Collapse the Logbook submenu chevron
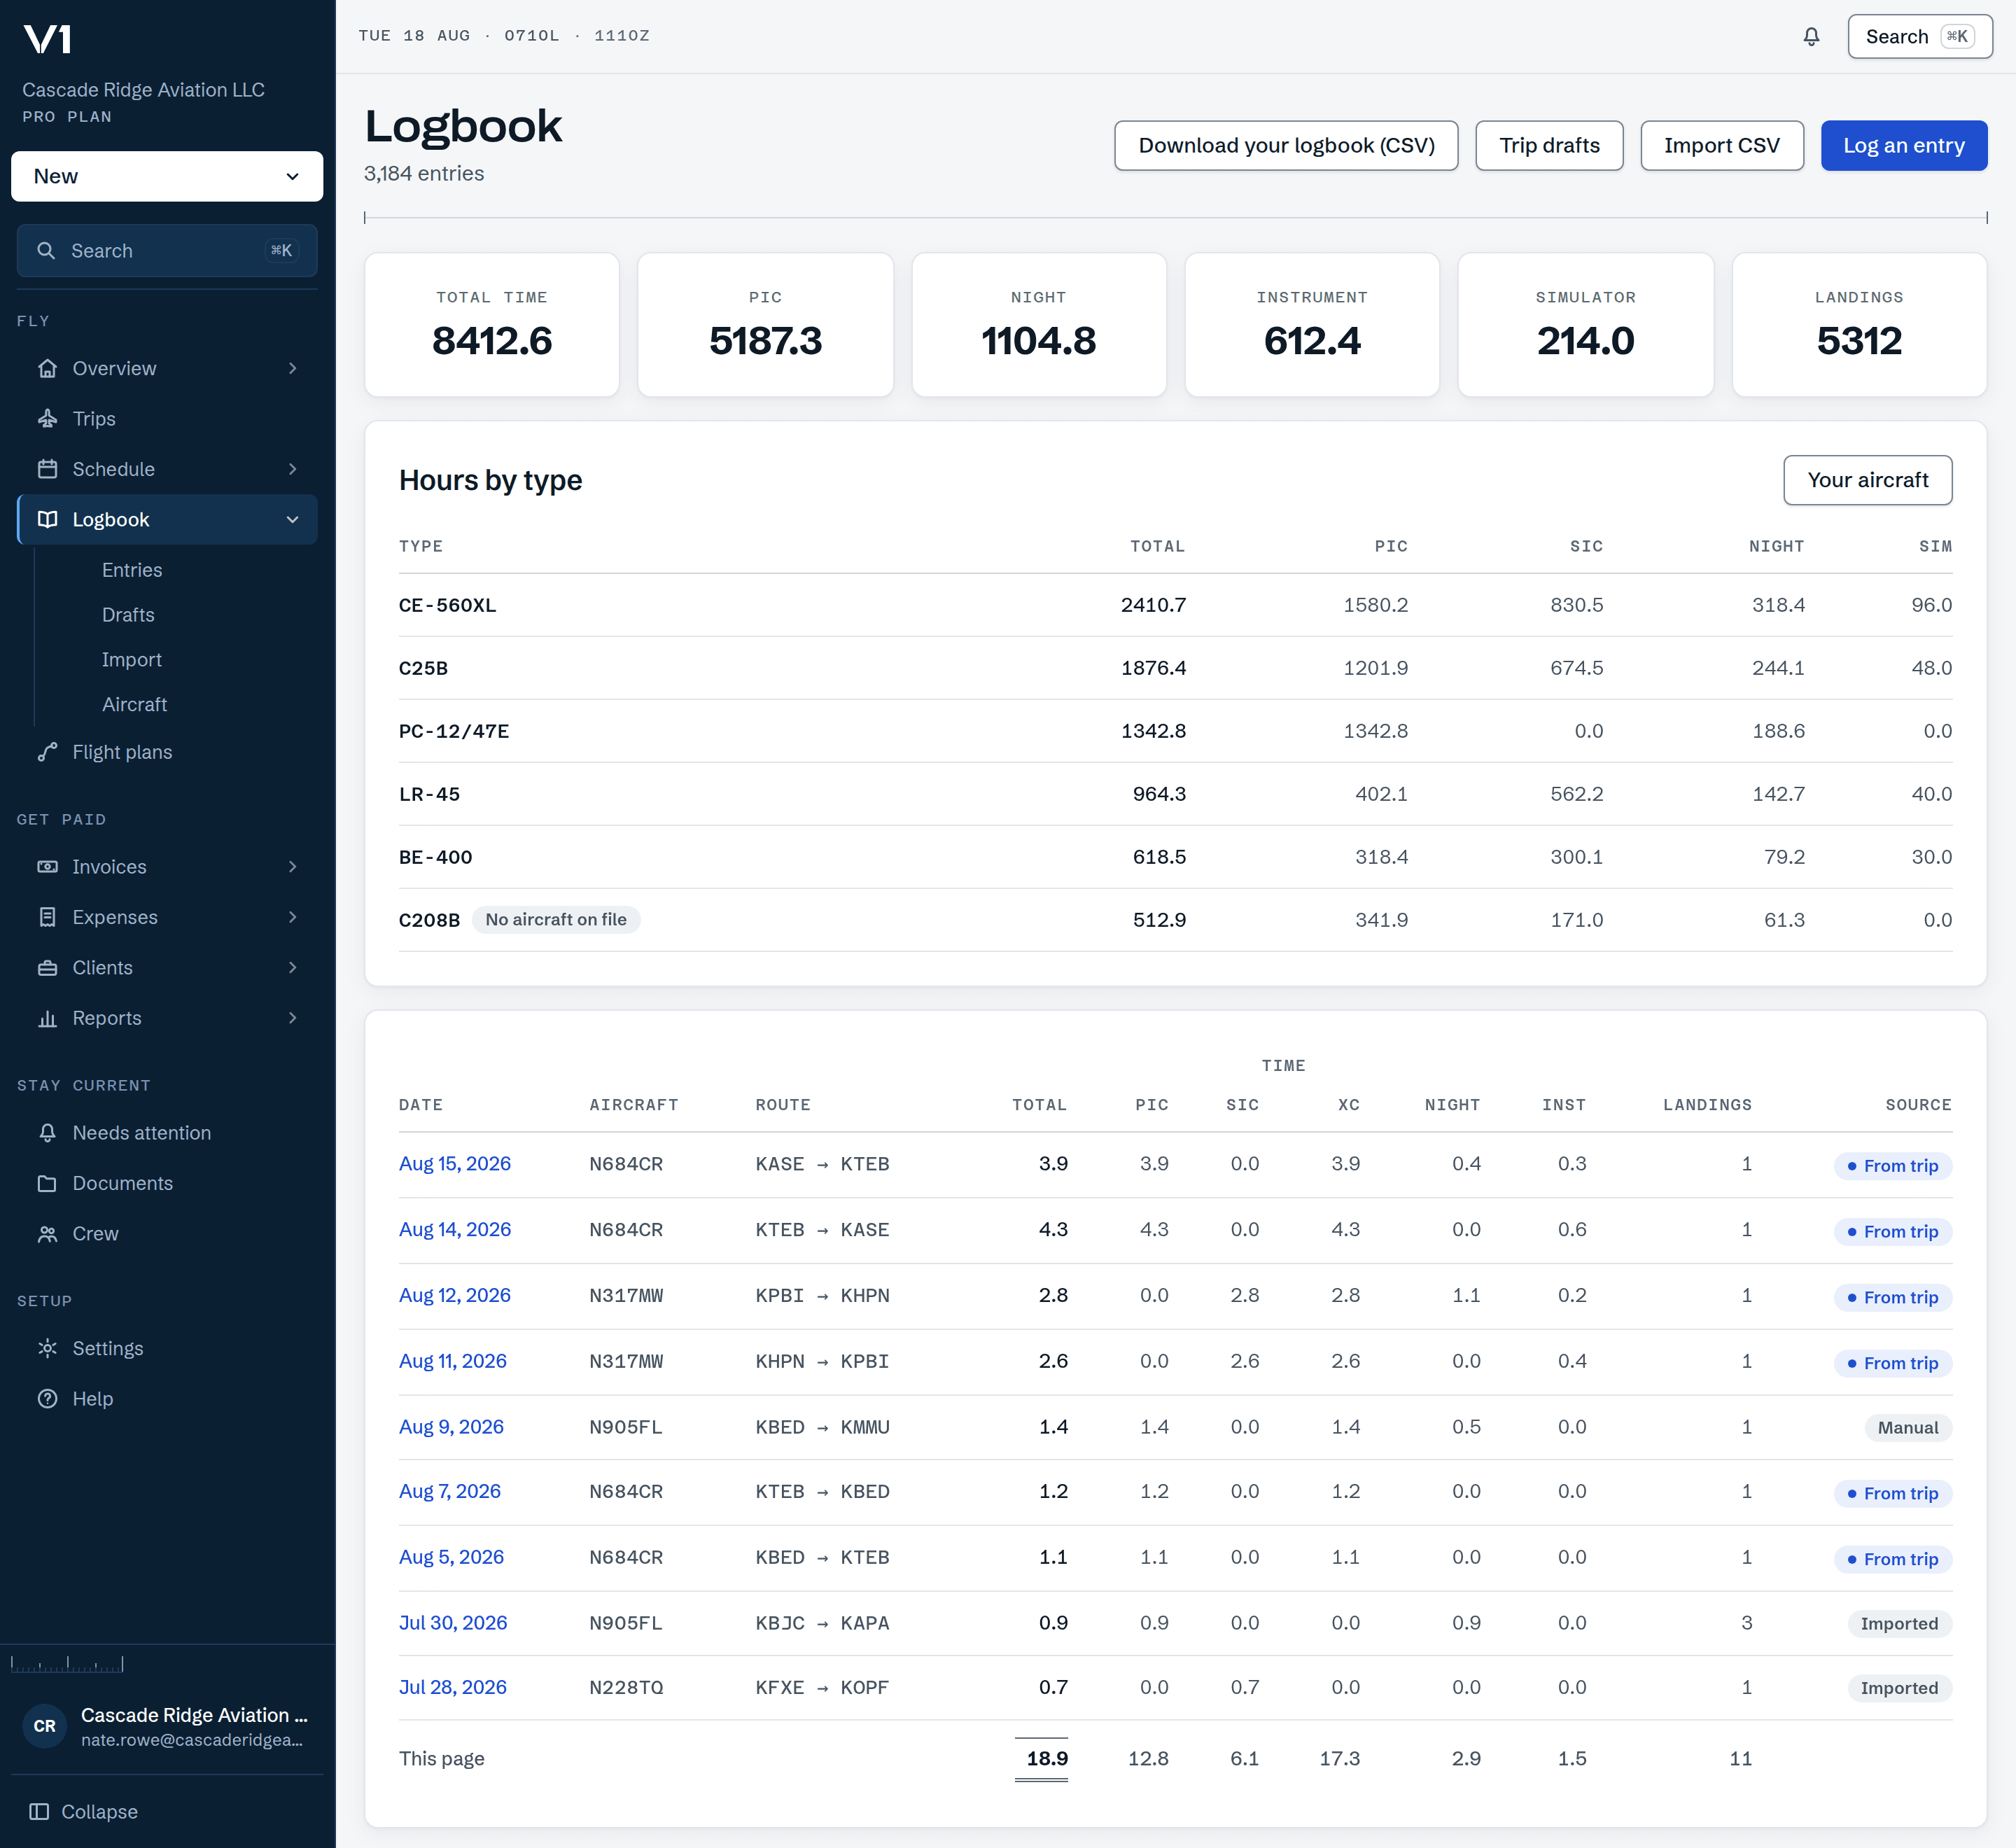2016x1848 pixels. [292, 519]
